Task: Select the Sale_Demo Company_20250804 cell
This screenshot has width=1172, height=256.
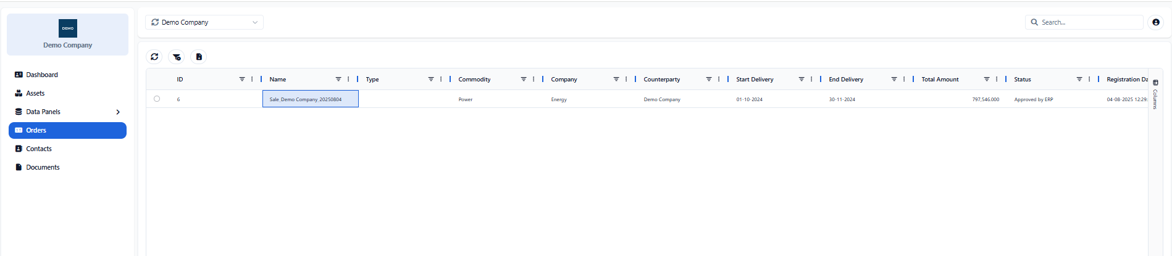Action: pyautogui.click(x=311, y=99)
